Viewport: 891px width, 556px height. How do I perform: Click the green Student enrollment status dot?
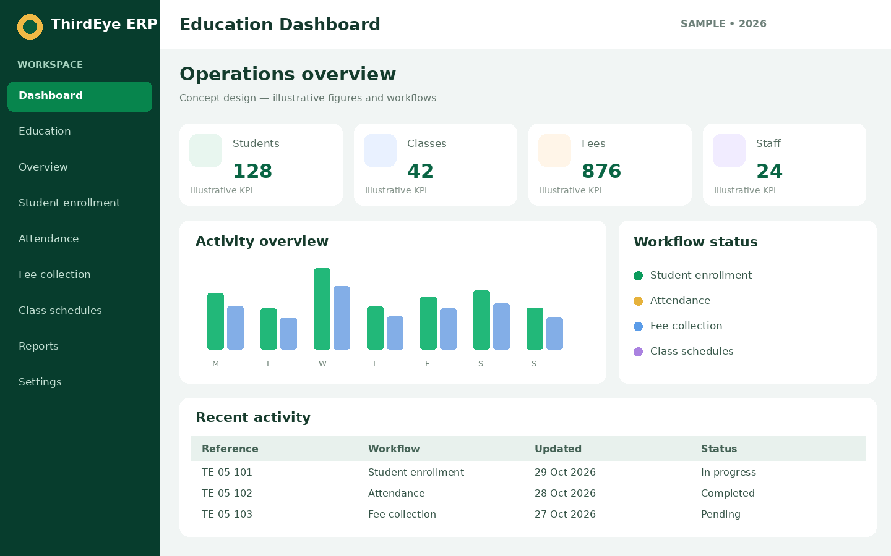coord(639,276)
